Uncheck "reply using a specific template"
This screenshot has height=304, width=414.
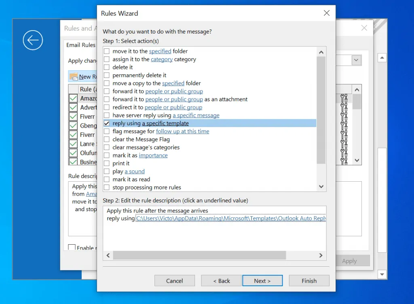point(107,123)
